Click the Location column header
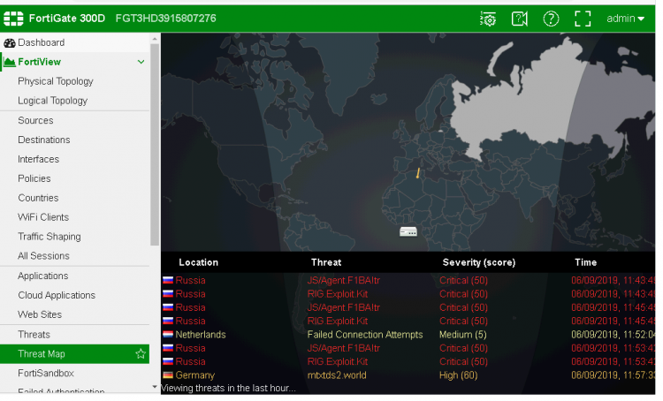 (198, 262)
